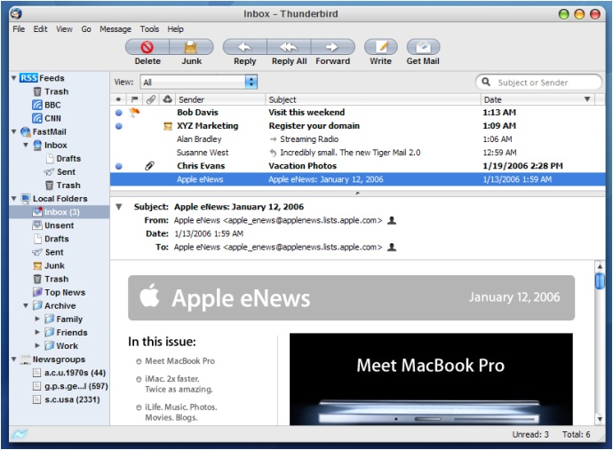Click the pane splitter grip above message header
The height and width of the screenshot is (450, 613).
pyautogui.click(x=357, y=193)
